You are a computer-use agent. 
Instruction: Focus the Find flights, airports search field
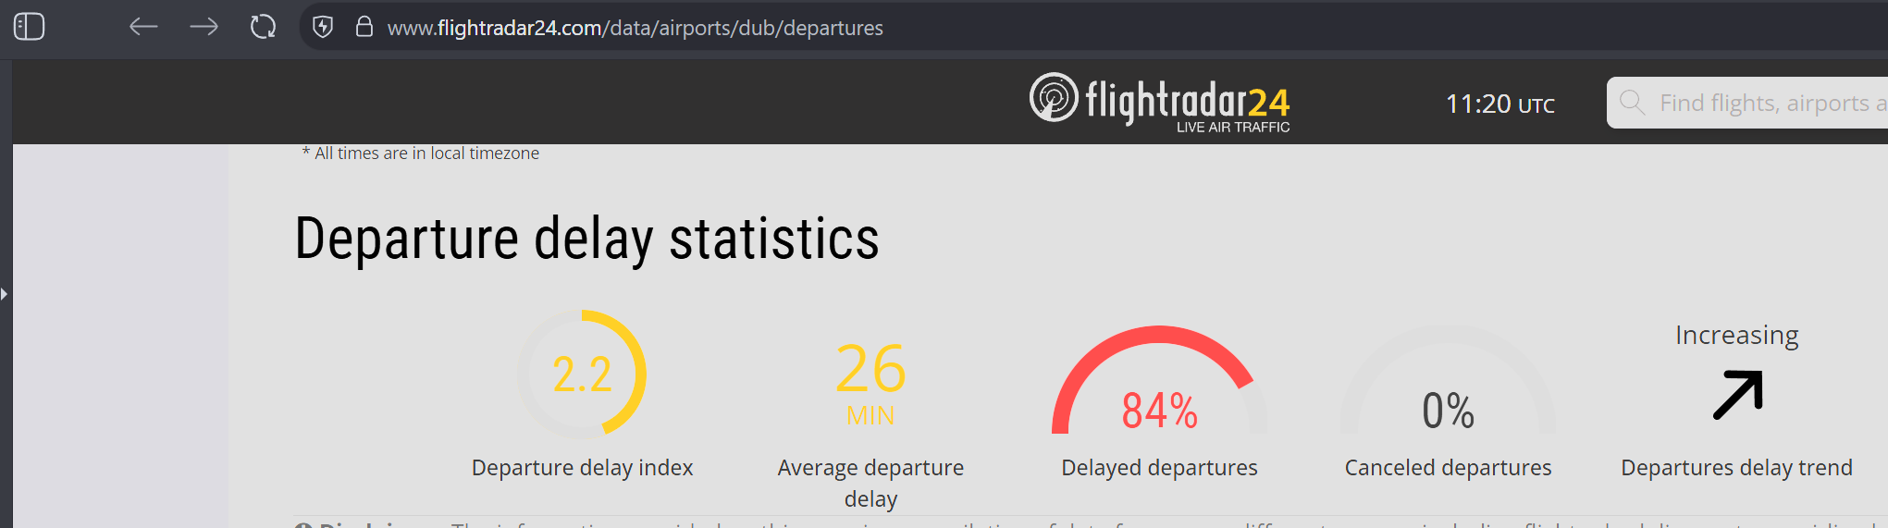tap(1747, 103)
